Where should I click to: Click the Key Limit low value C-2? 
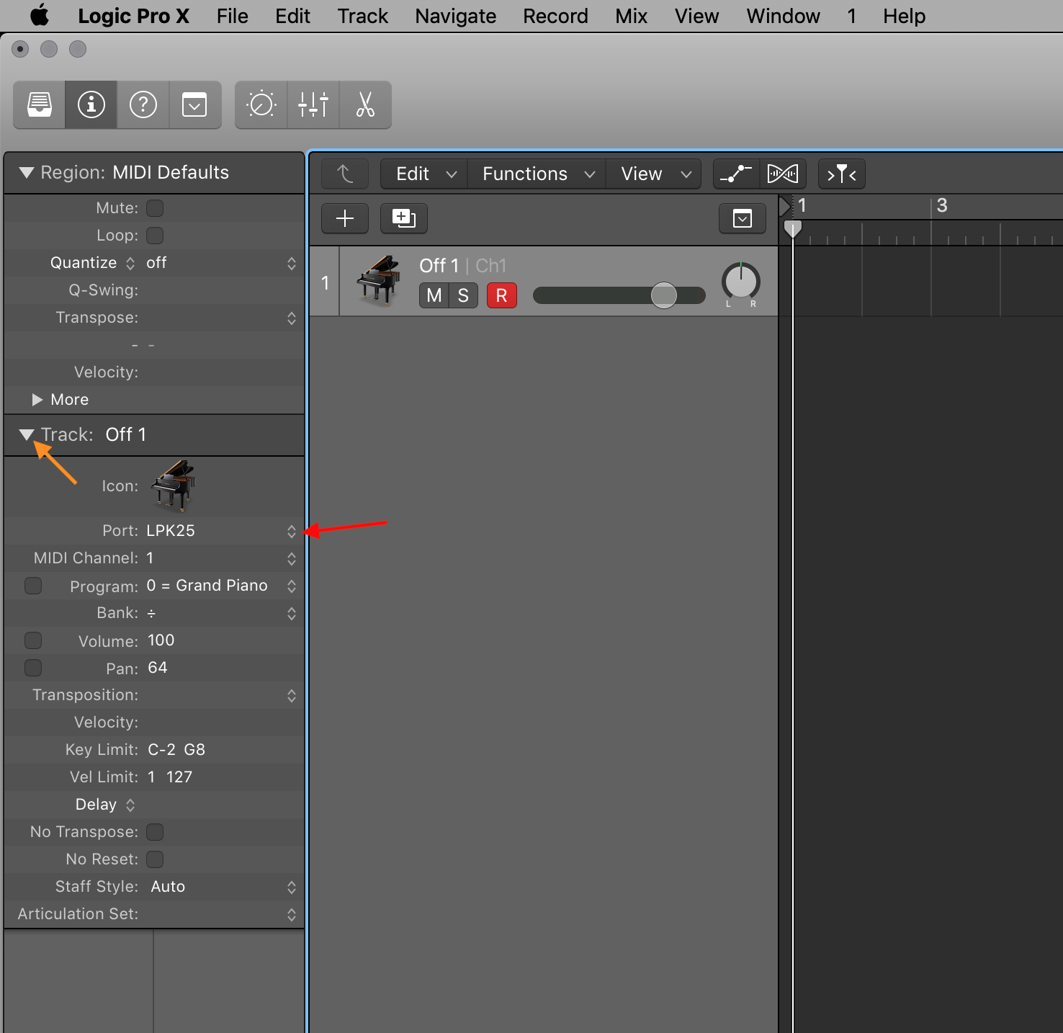click(162, 750)
